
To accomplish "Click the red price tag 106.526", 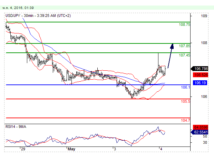I will tap(201, 75).
